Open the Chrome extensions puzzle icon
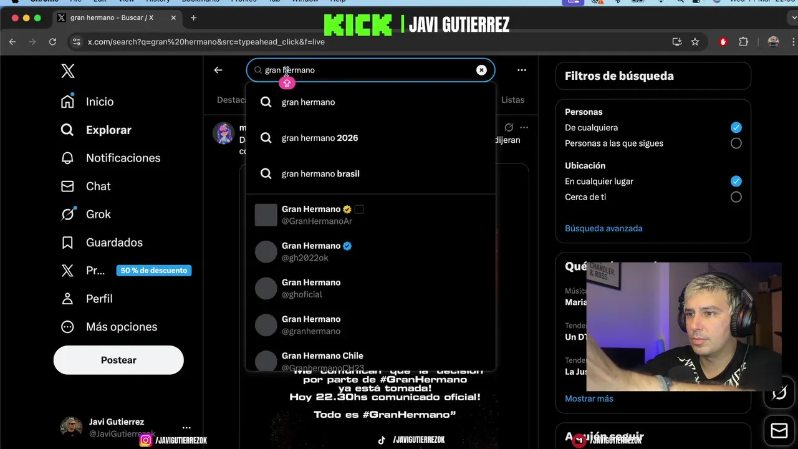Image resolution: width=798 pixels, height=449 pixels. tap(743, 42)
